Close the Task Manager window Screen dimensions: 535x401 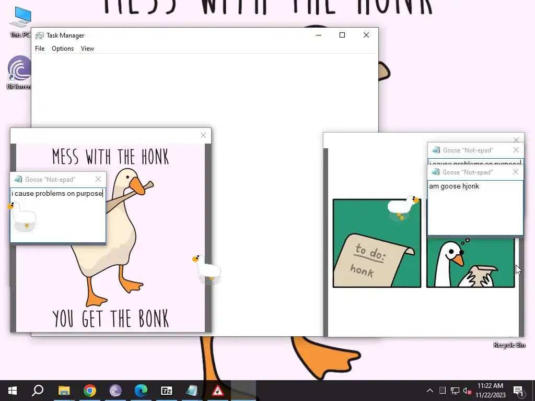click(366, 35)
